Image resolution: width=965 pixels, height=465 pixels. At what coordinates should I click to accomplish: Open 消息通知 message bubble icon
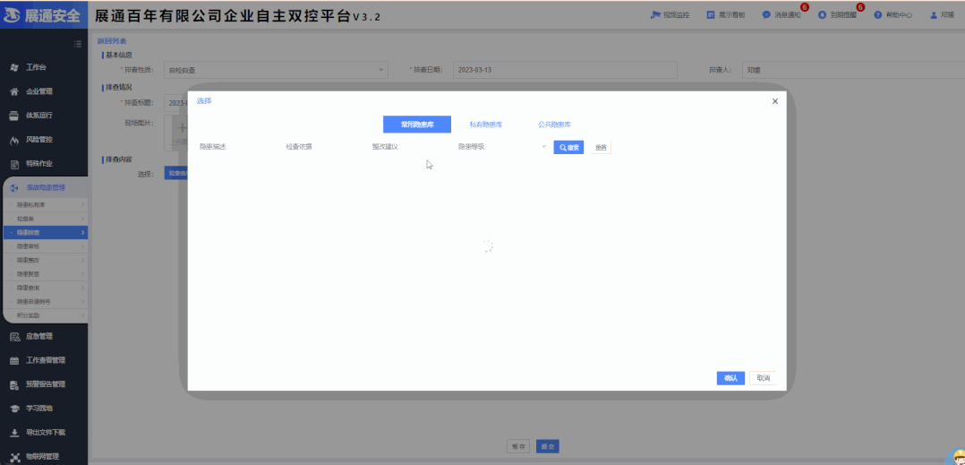click(766, 14)
